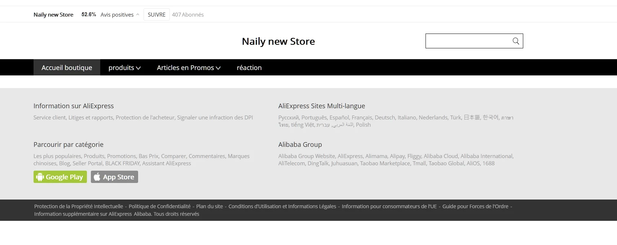
Task: Switch to the 한국어 language site
Action: pyautogui.click(x=490, y=118)
